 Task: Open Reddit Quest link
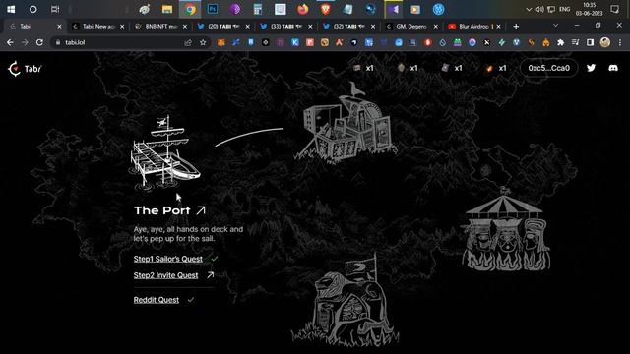click(x=157, y=300)
